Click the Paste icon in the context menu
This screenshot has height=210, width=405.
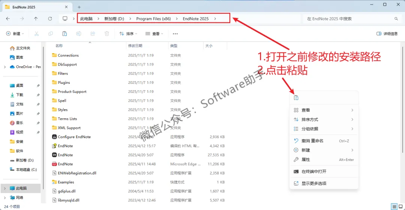pos(296,98)
